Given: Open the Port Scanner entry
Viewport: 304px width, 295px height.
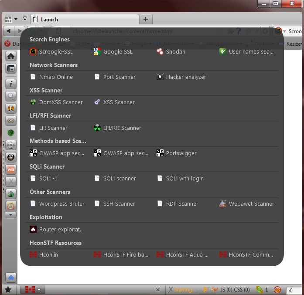Looking at the screenshot, I should click(115, 77).
